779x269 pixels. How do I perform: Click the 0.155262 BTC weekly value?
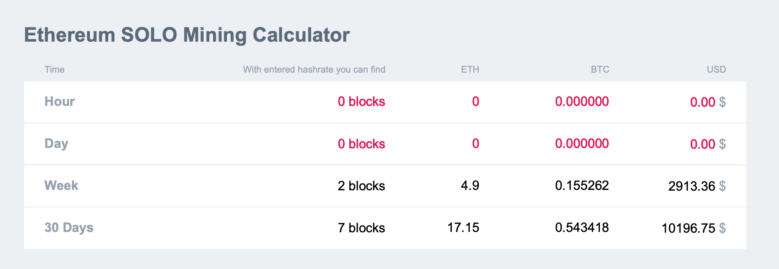582,186
